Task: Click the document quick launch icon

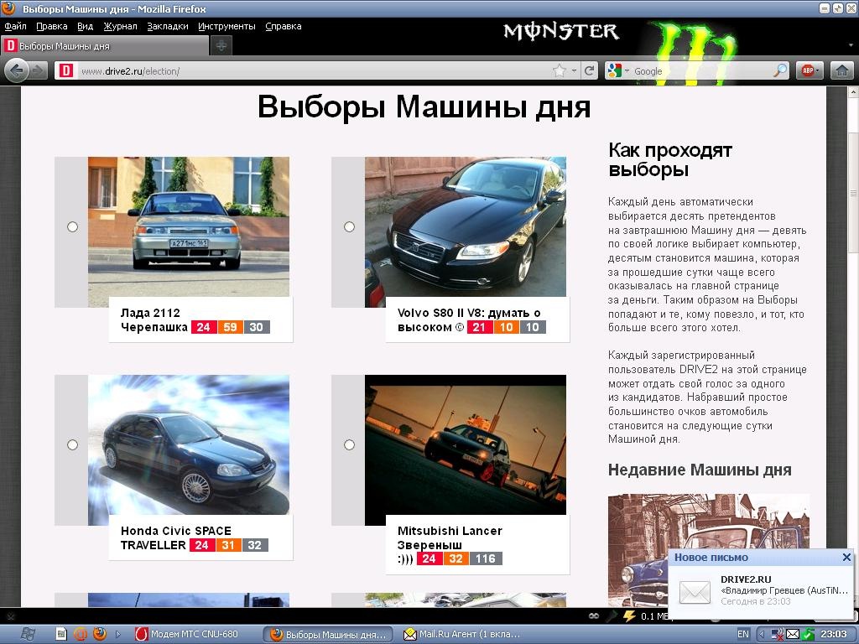Action: [x=61, y=634]
